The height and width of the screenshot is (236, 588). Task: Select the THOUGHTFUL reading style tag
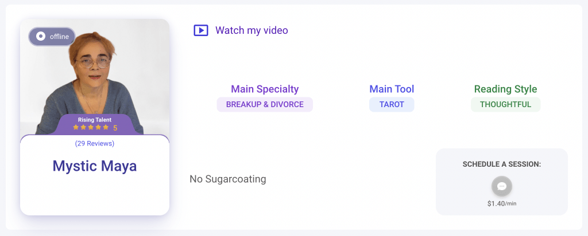505,104
